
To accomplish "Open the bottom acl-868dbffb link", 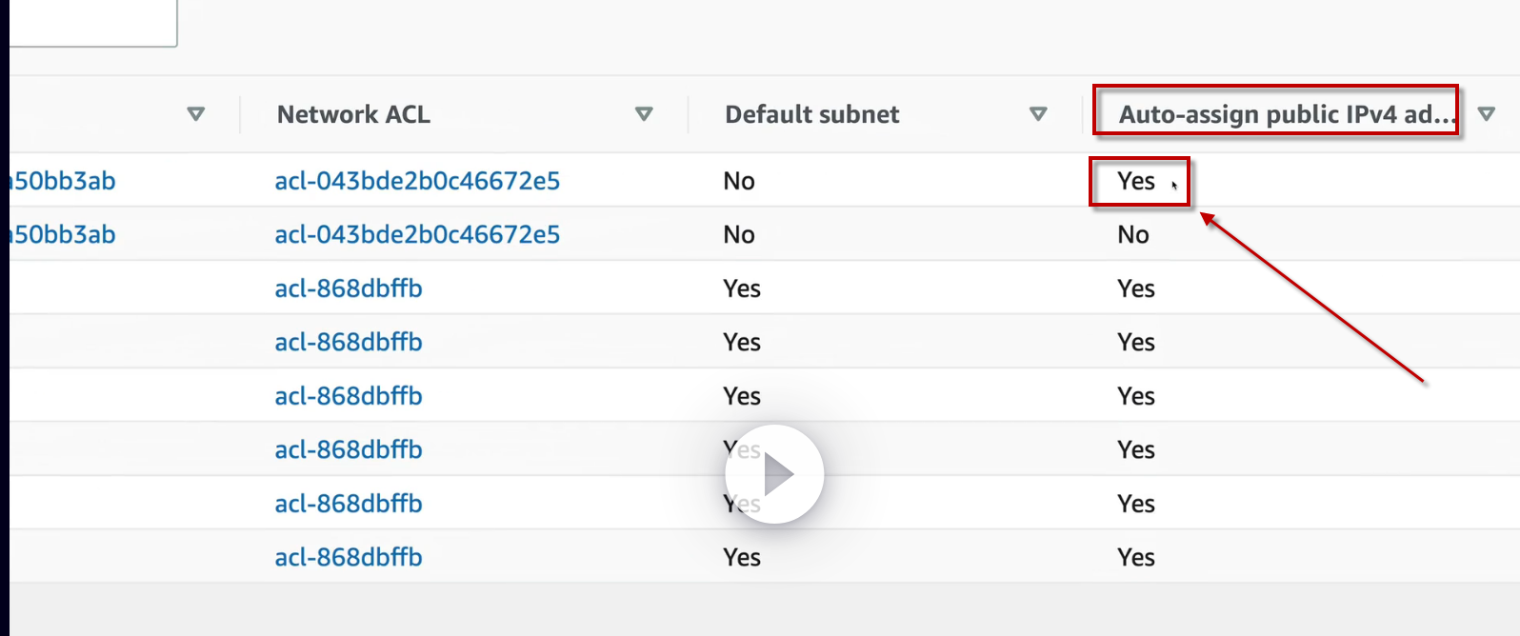I will tap(349, 557).
